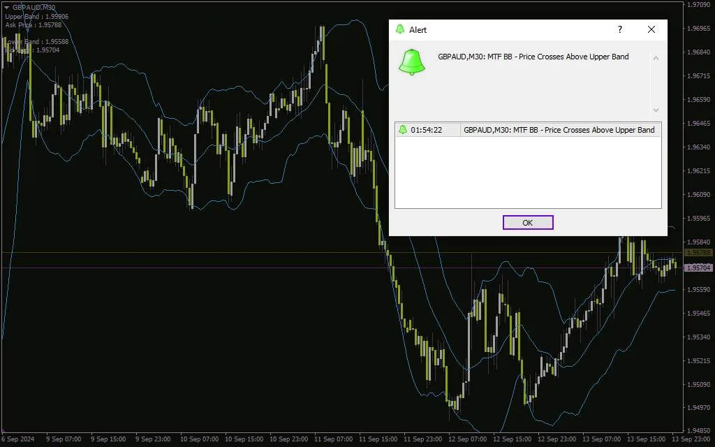
Task: Click the 11 Sep 07:00 time axis label
Action: pyautogui.click(x=333, y=439)
